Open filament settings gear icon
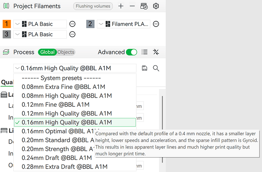This screenshot has height=172, width=262. pos(156,6)
